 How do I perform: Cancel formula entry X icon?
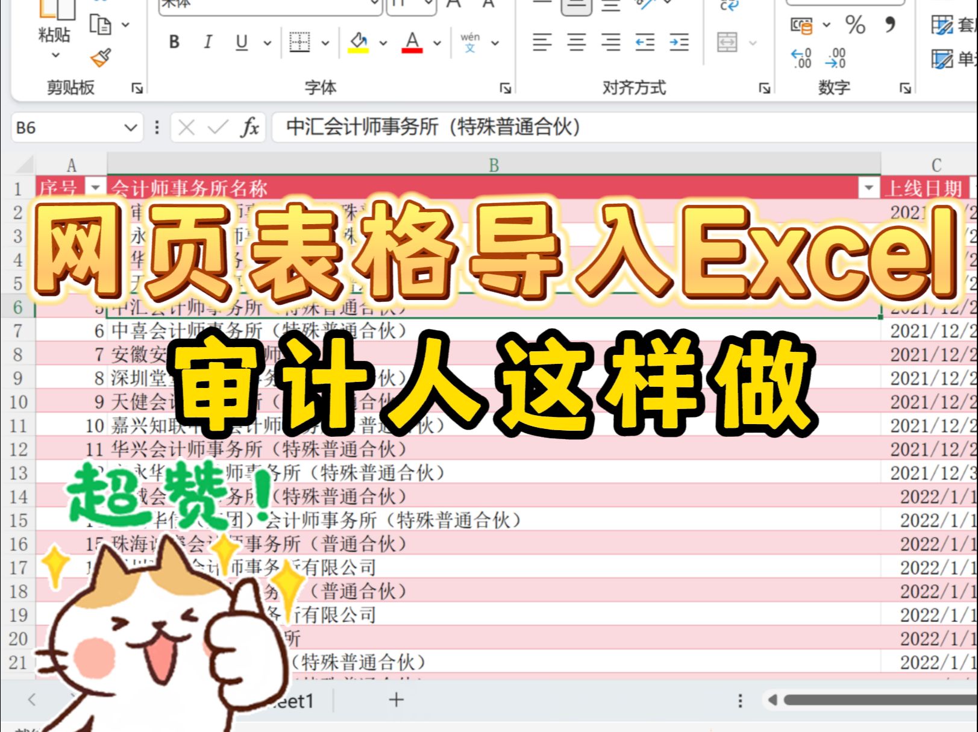click(187, 128)
